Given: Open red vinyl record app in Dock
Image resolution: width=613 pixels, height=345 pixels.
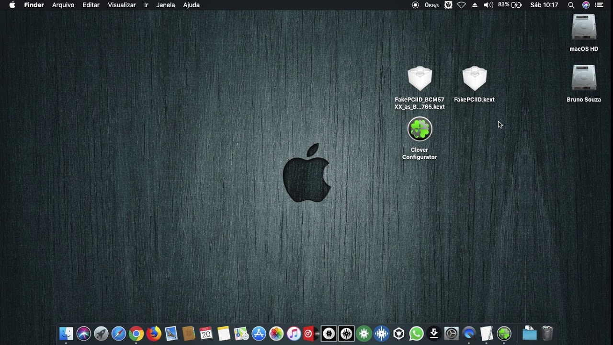Looking at the screenshot, I should pyautogui.click(x=310, y=333).
